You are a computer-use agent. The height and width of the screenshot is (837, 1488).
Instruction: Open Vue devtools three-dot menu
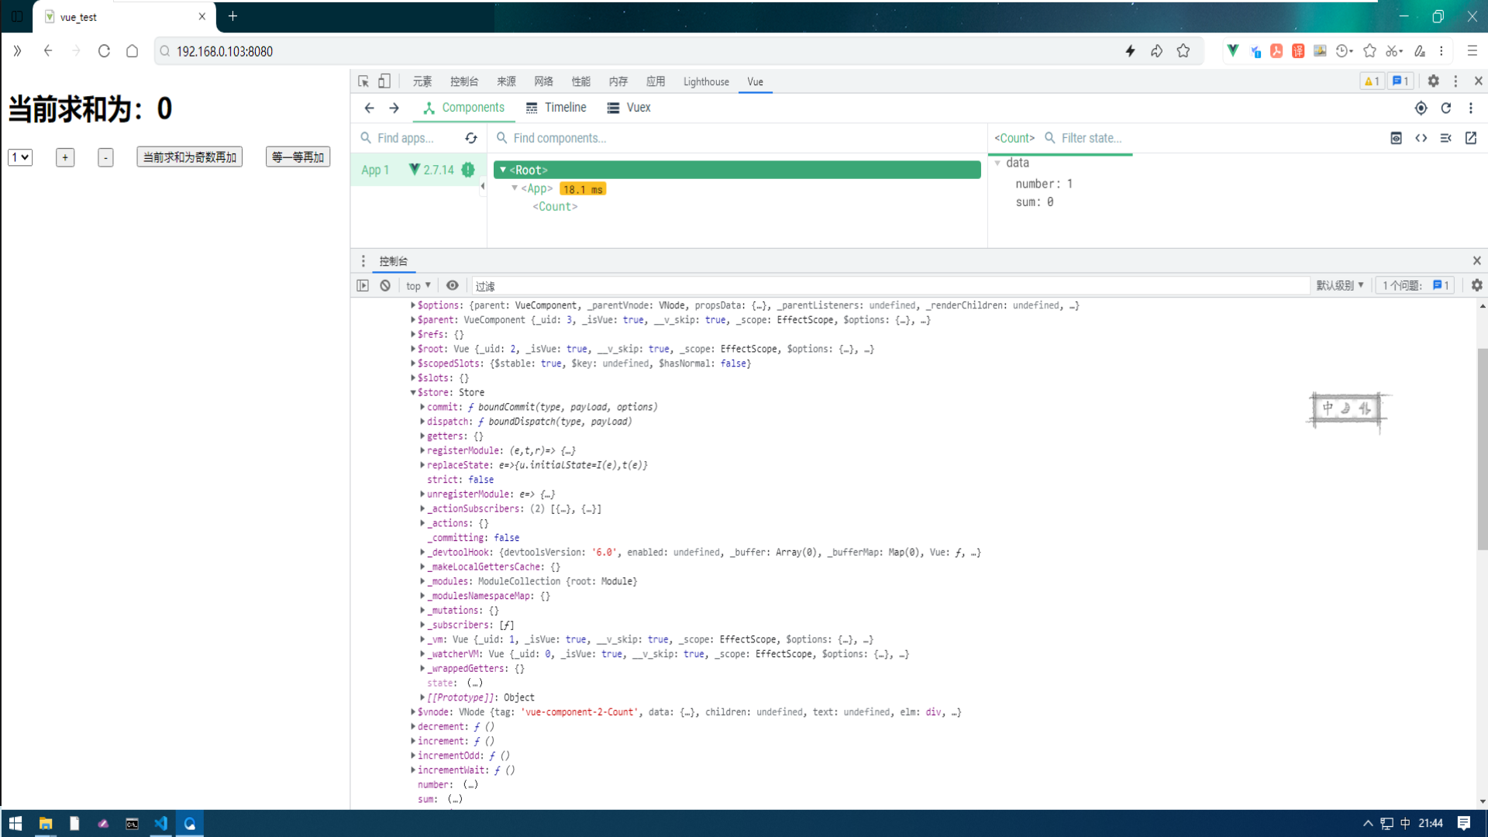pos(1471,108)
